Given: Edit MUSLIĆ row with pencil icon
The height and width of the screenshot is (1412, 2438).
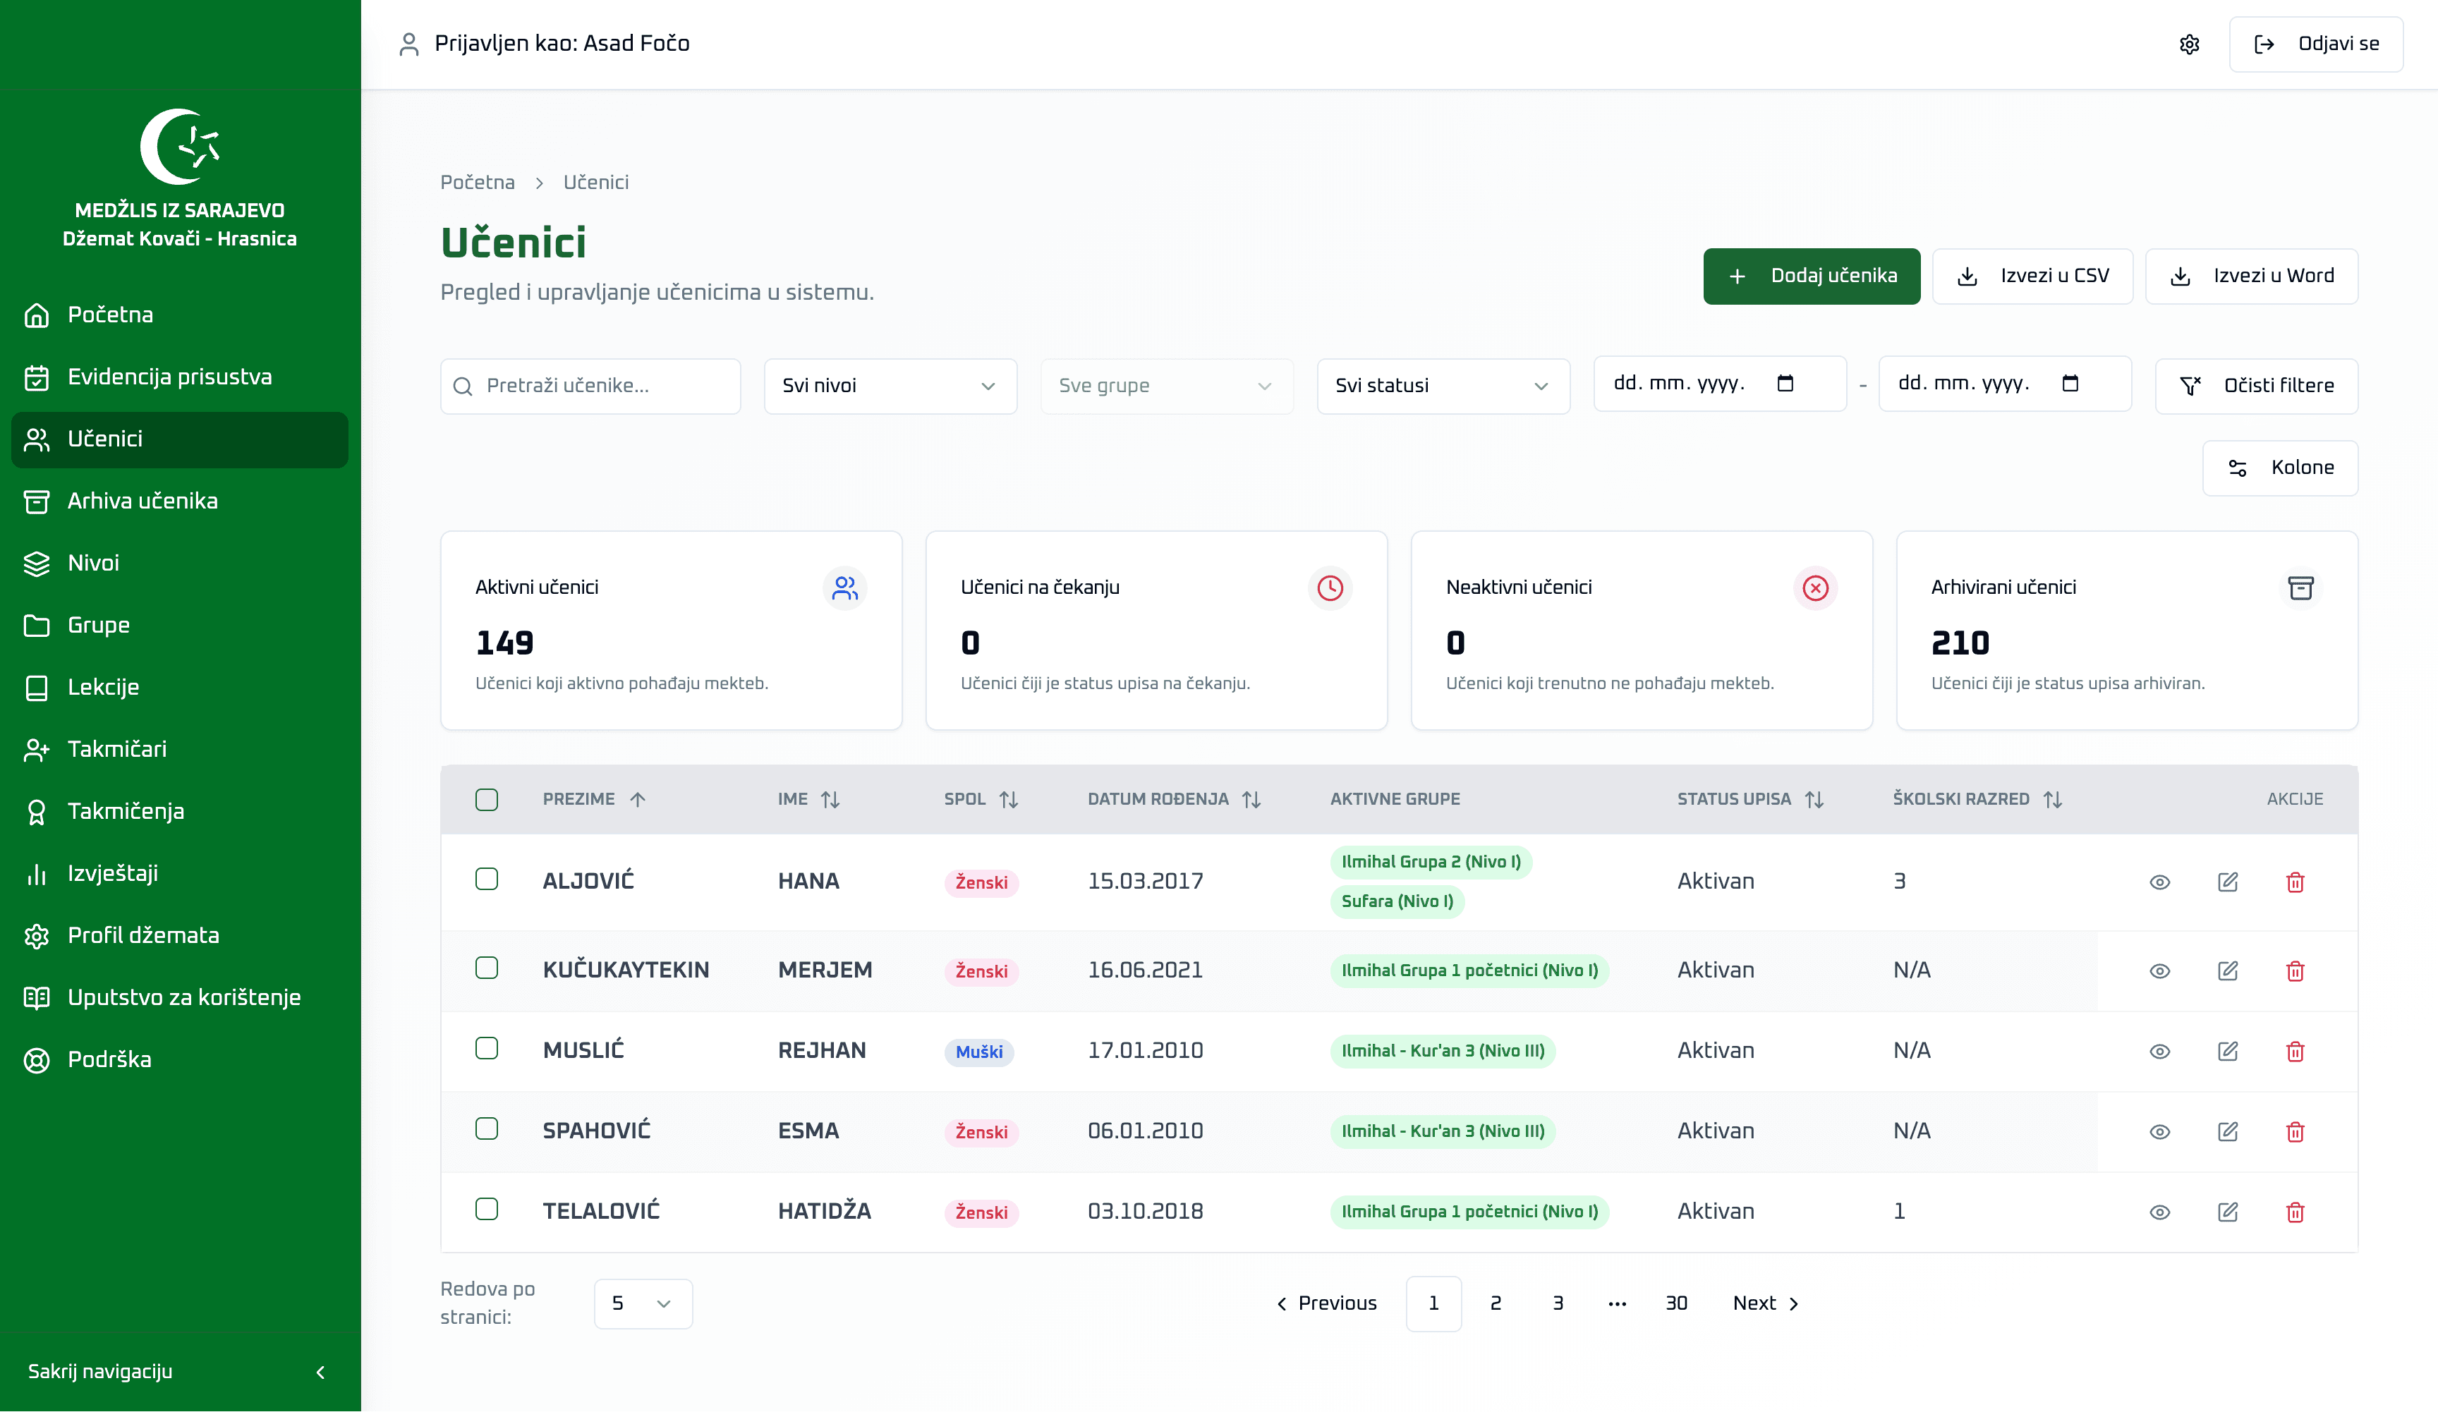Looking at the screenshot, I should click(2227, 1052).
